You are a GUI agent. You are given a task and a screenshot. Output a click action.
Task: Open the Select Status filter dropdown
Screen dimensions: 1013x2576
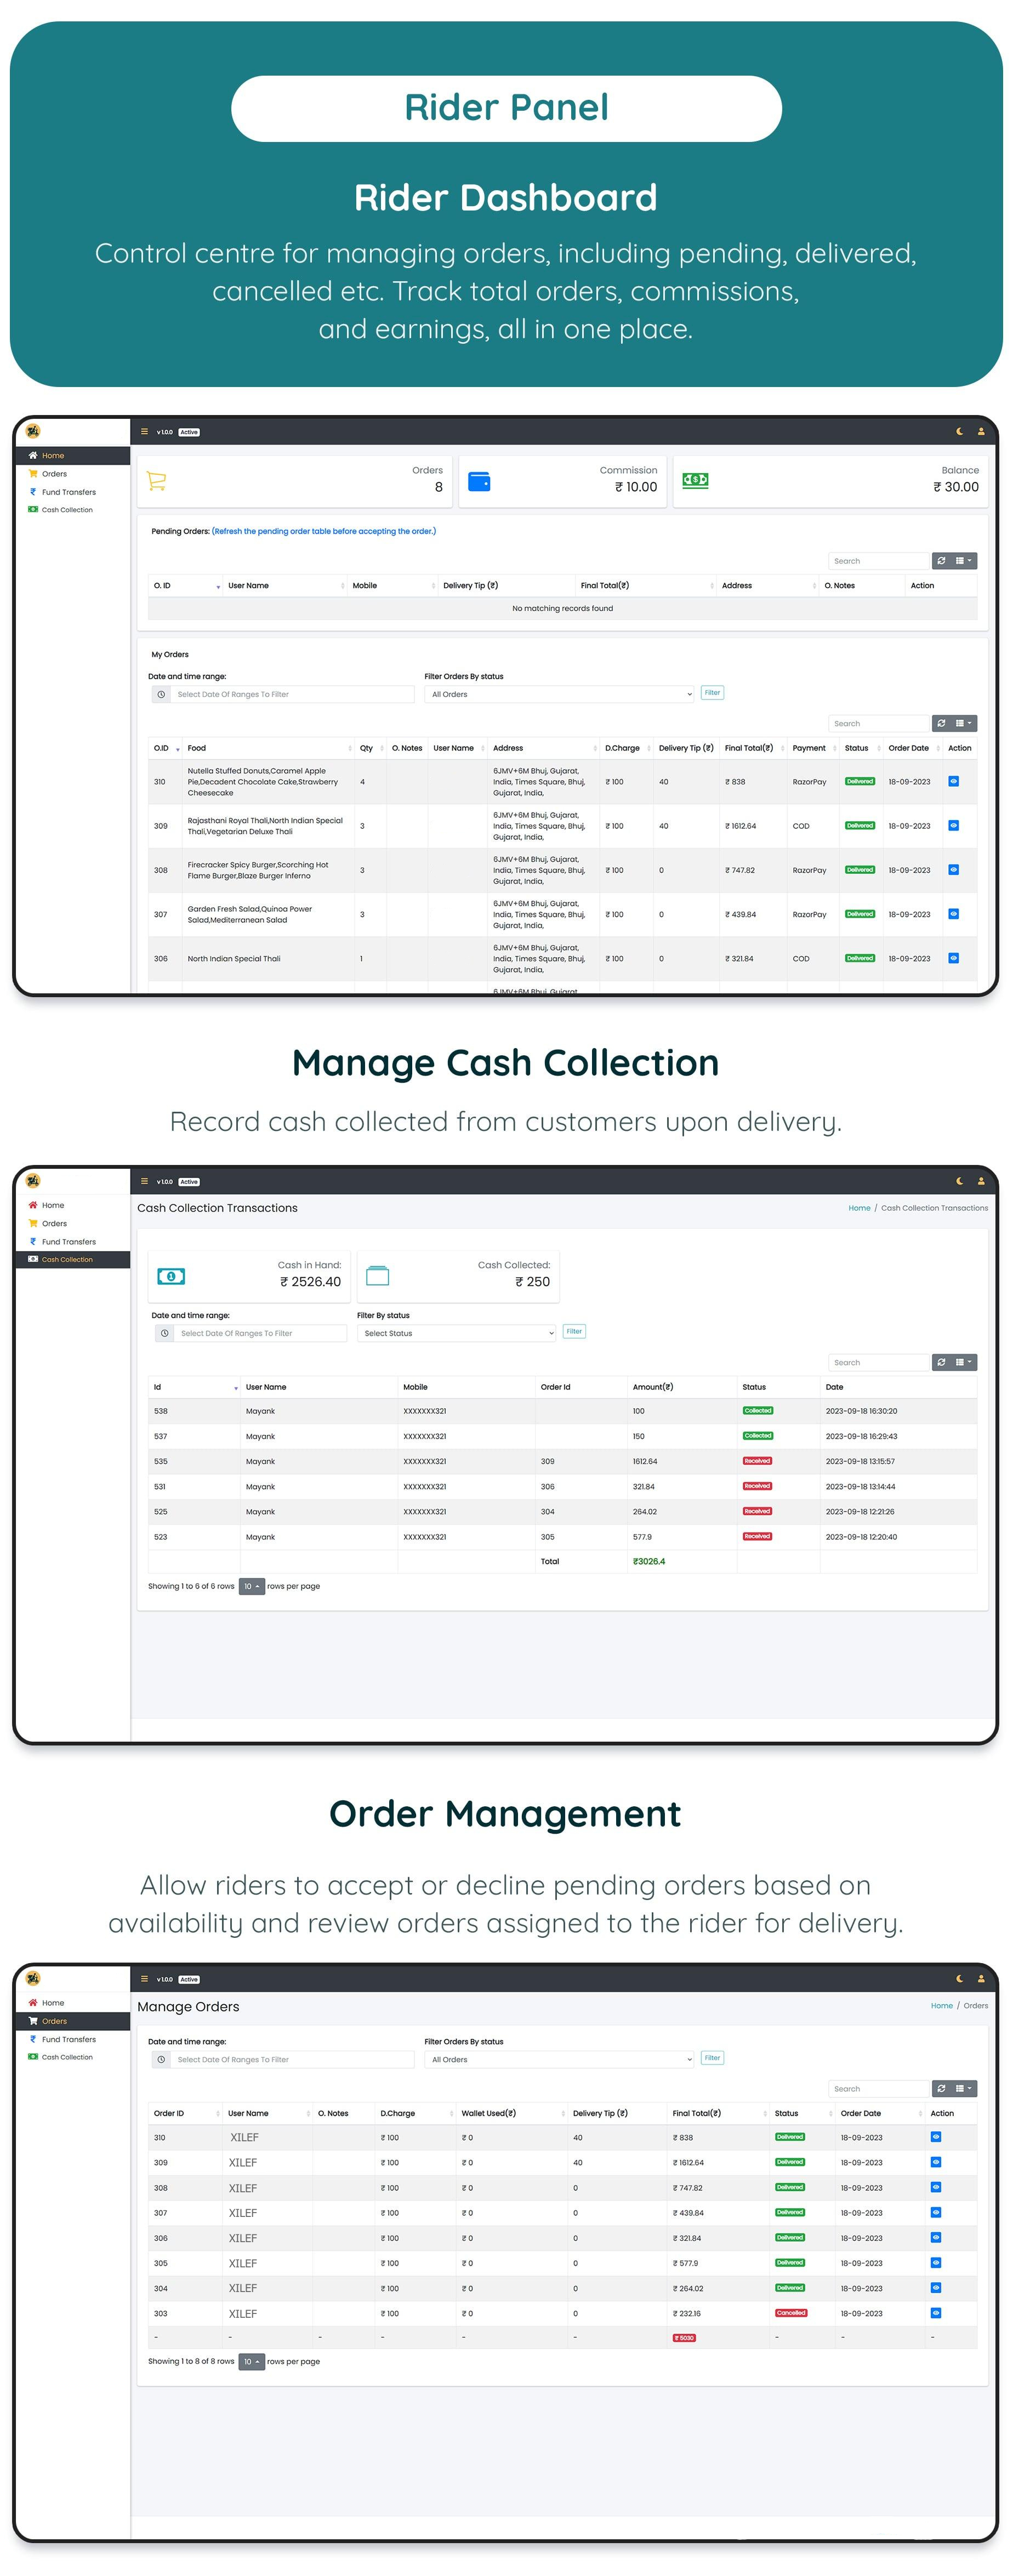pyautogui.click(x=456, y=1333)
